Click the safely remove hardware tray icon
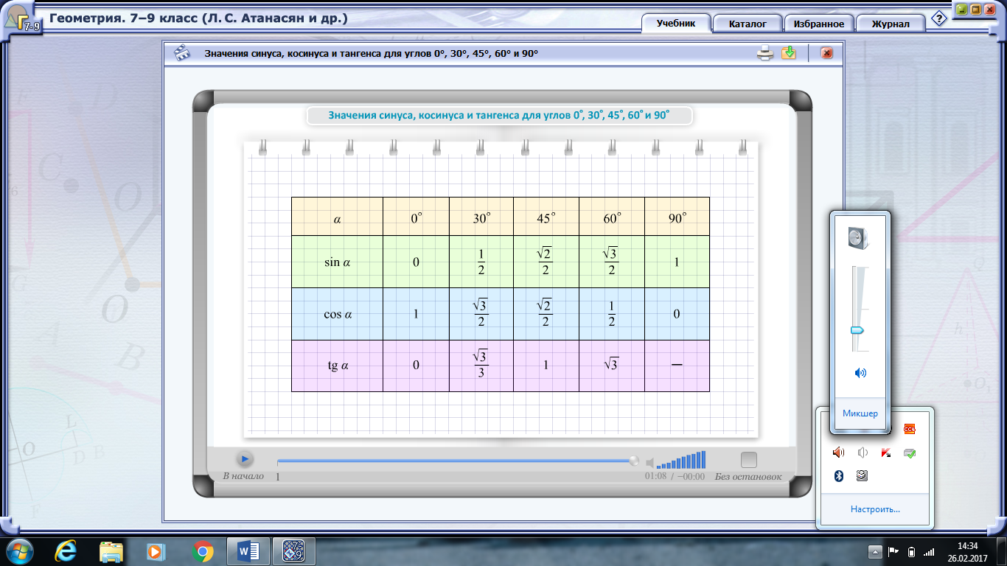 tap(910, 453)
